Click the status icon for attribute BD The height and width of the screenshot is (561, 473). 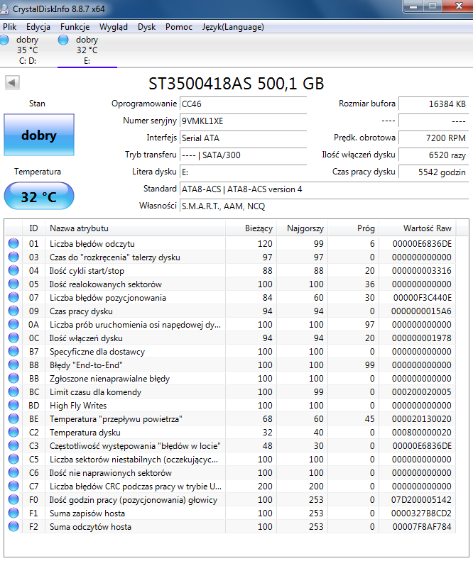pyautogui.click(x=13, y=405)
